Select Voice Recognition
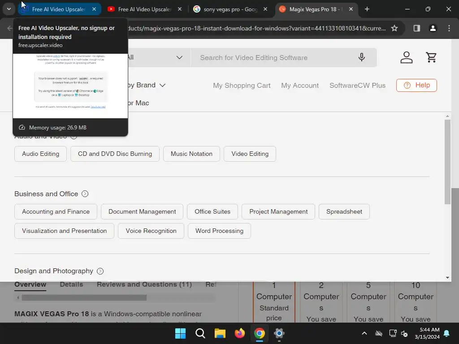459x344 pixels. click(151, 231)
